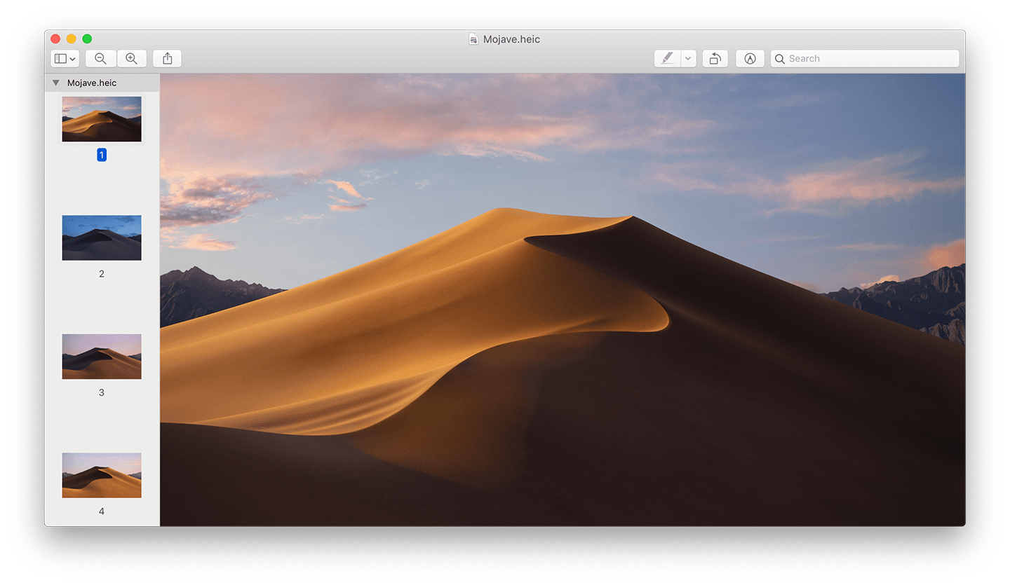Screen dimensions: 1010x585
Task: Select the dark night dune thumbnail 2
Action: (102, 238)
